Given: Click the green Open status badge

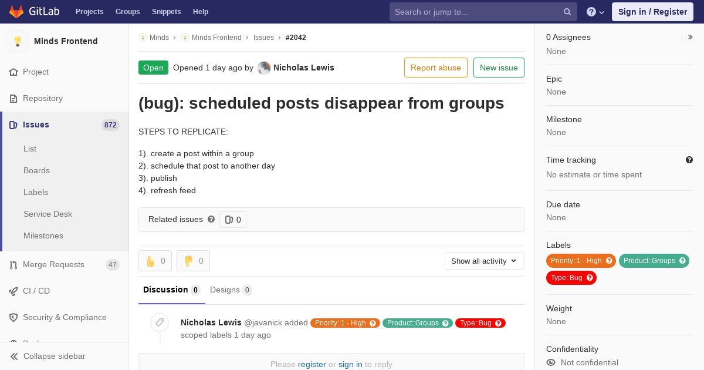Looking at the screenshot, I should [153, 68].
